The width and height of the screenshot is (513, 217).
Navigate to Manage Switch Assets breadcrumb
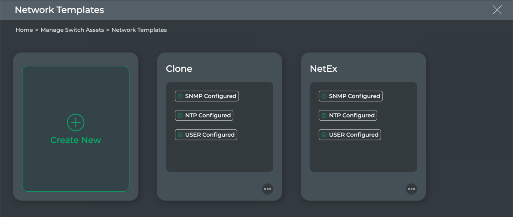tap(72, 30)
